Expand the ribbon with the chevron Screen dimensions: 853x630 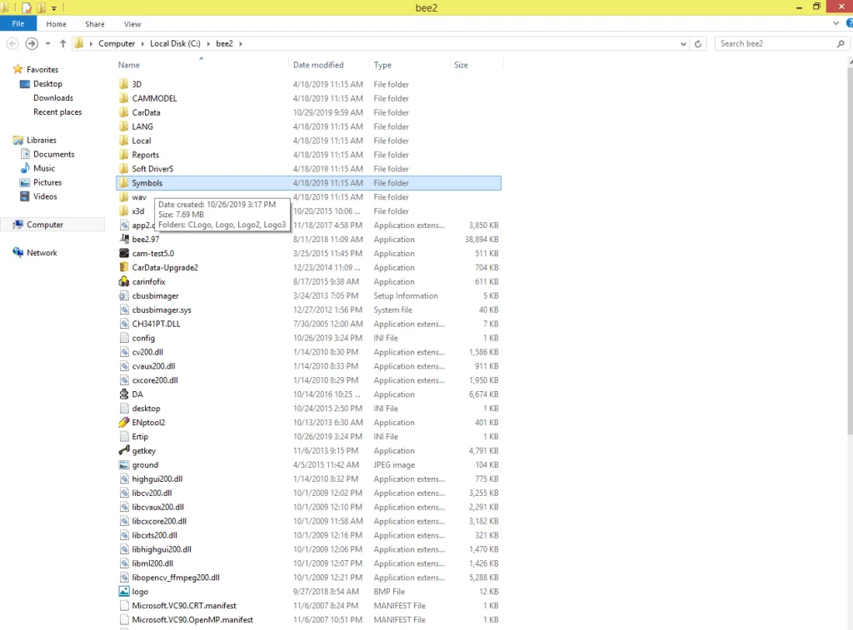(x=836, y=24)
